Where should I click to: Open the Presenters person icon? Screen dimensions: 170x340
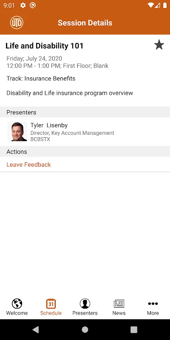[x=85, y=303]
